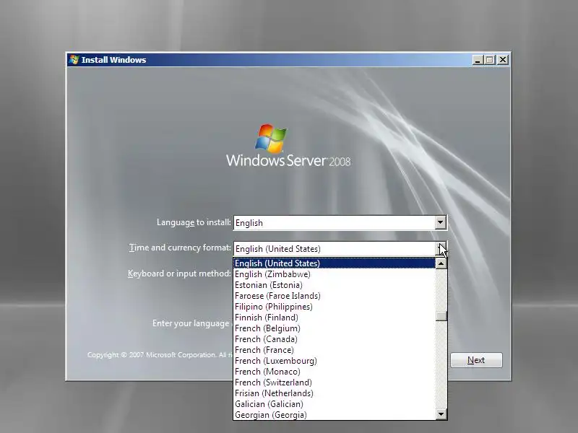Viewport: 578px width, 433px height.
Task: Select English (Zimbabwe) from the list
Action: point(335,274)
